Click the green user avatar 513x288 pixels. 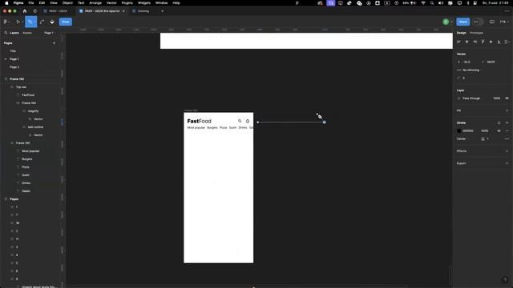point(446,22)
